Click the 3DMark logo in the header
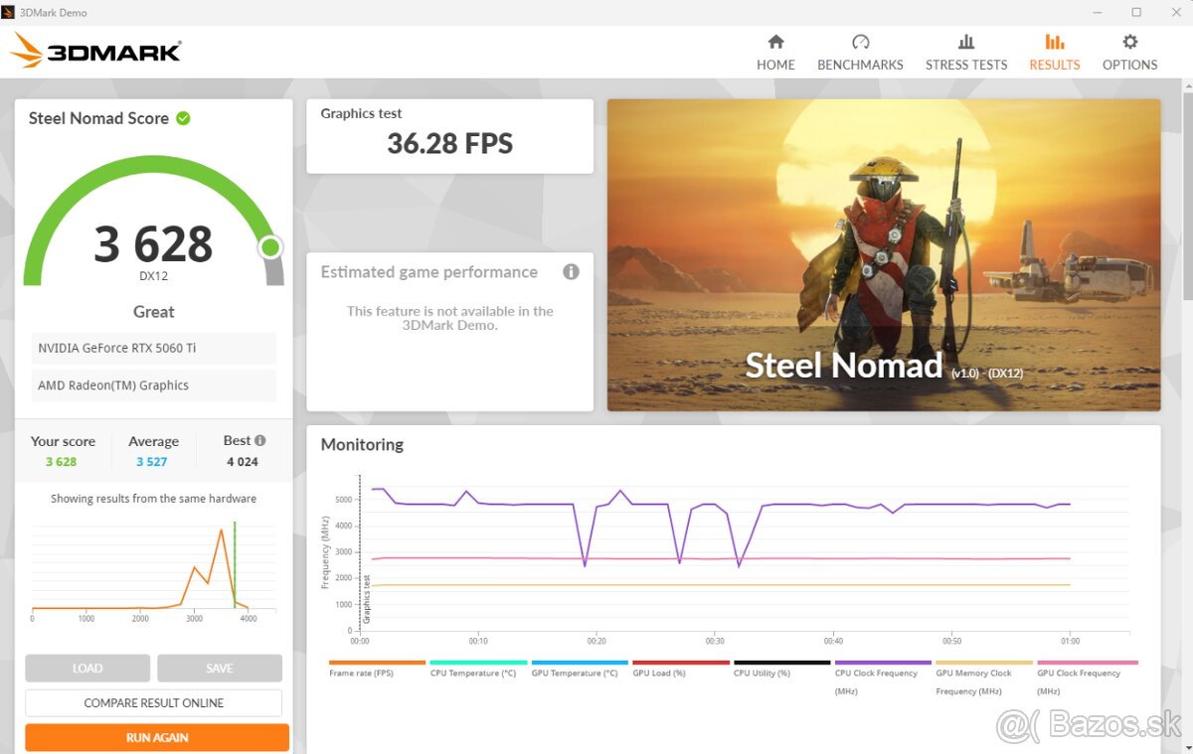 96,51
